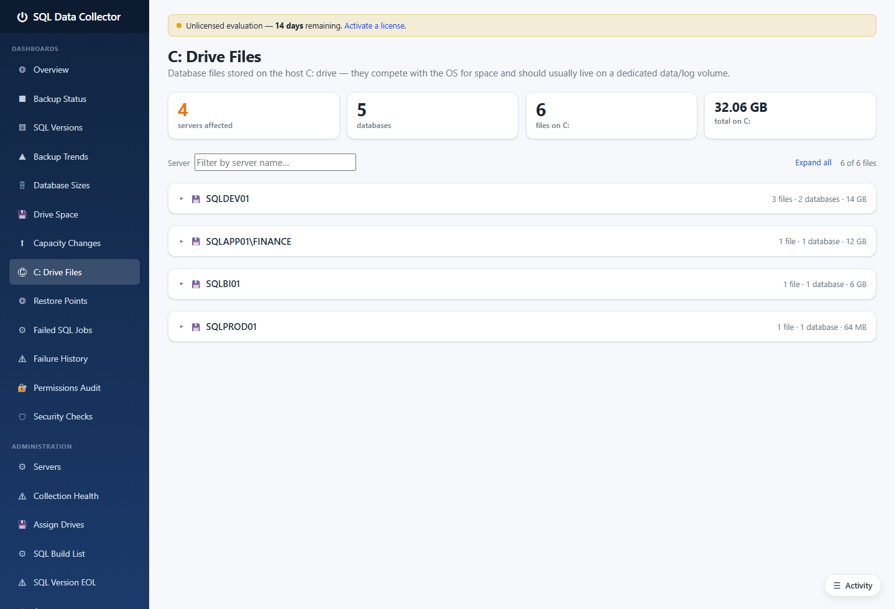Open the Servers administration page
This screenshot has width=895, height=609.
click(75, 467)
